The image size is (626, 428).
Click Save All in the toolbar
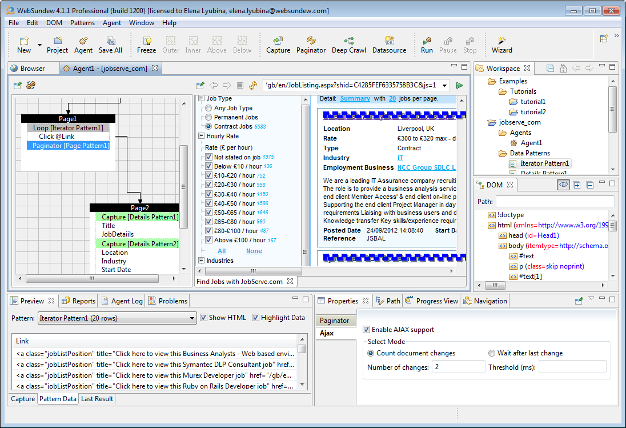tap(111, 45)
